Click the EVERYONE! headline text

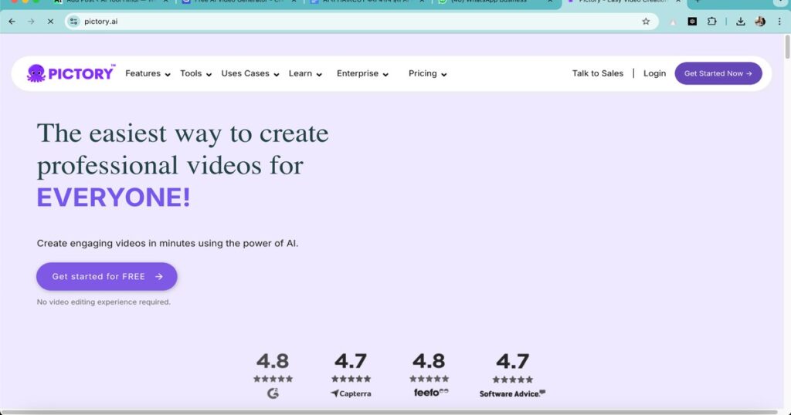click(x=114, y=197)
